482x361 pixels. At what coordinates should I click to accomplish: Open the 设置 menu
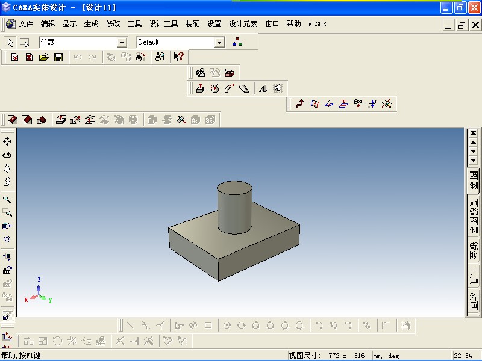[214, 24]
